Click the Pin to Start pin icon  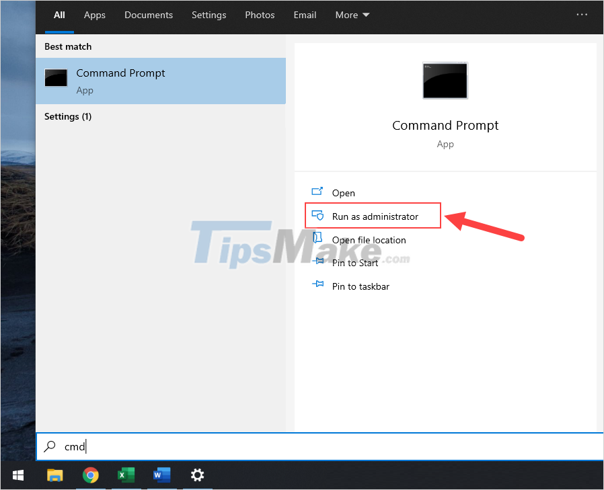(317, 263)
